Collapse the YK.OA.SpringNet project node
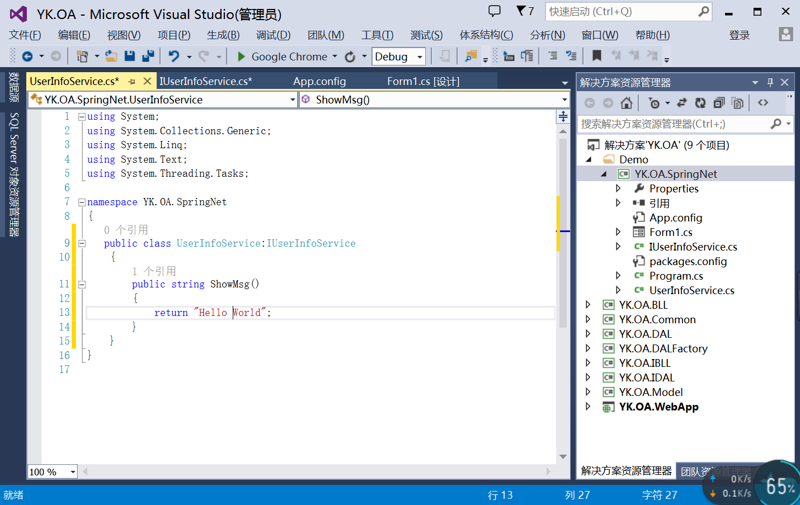 coord(604,174)
